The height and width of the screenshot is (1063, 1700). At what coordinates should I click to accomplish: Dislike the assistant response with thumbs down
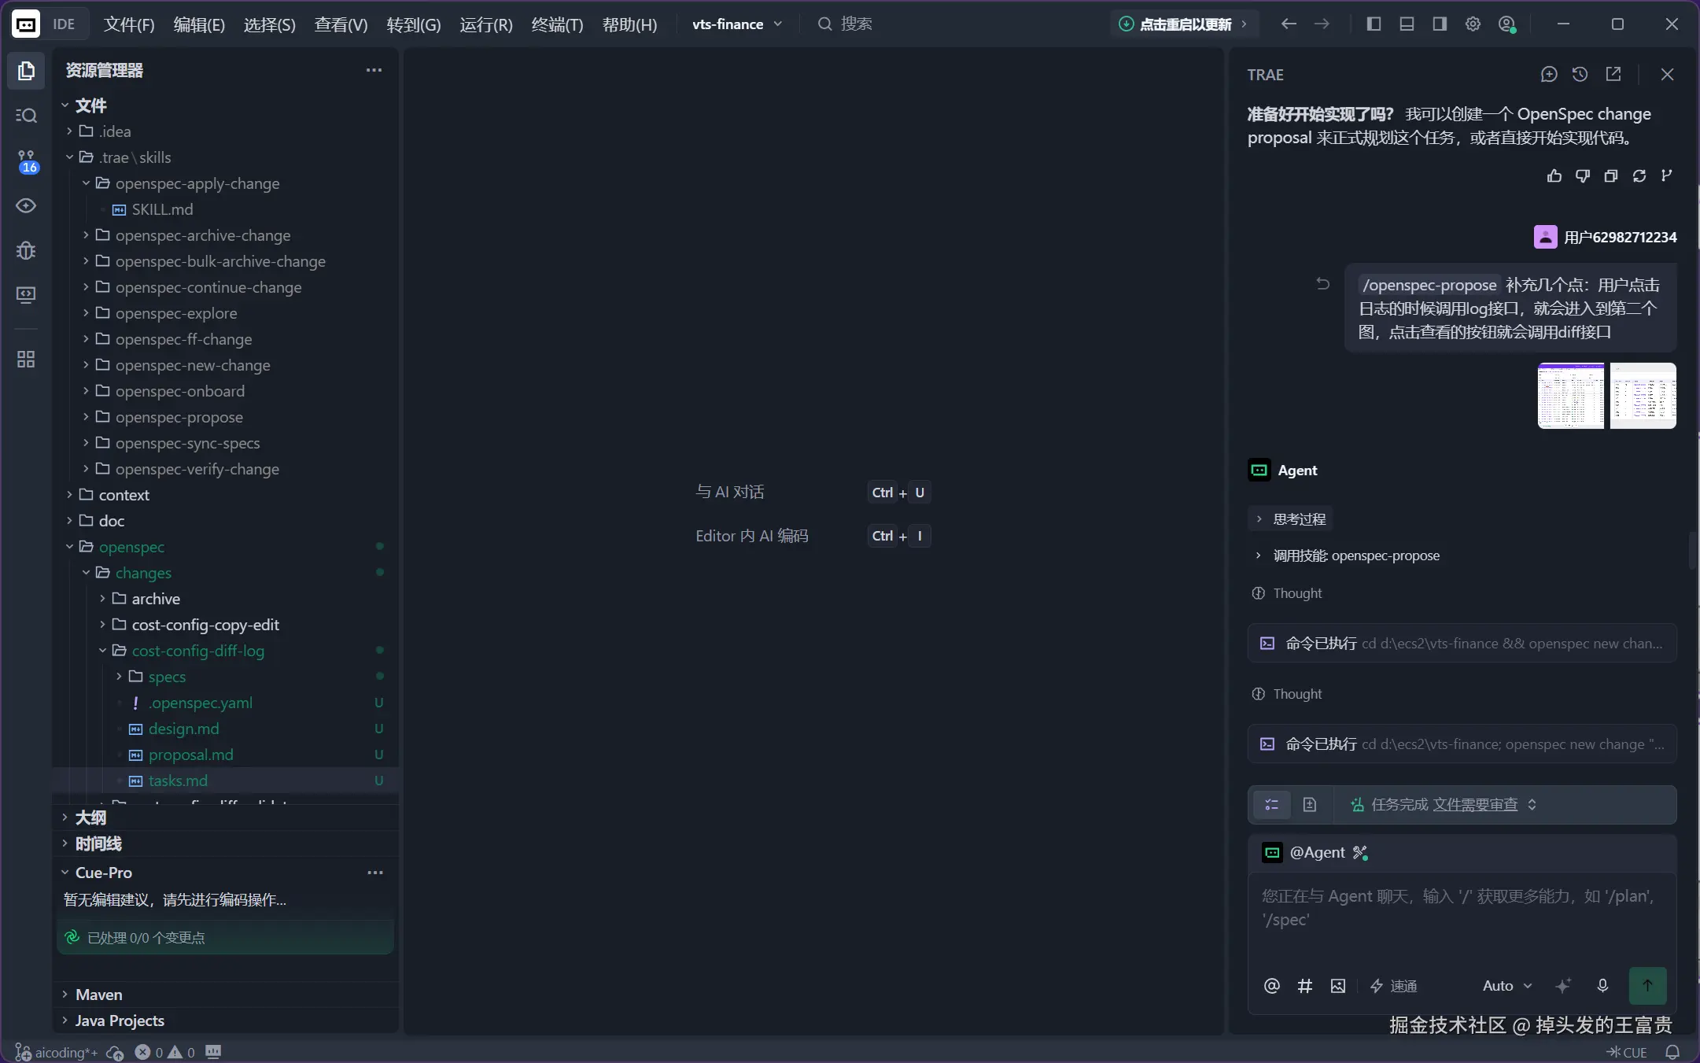pos(1582,175)
